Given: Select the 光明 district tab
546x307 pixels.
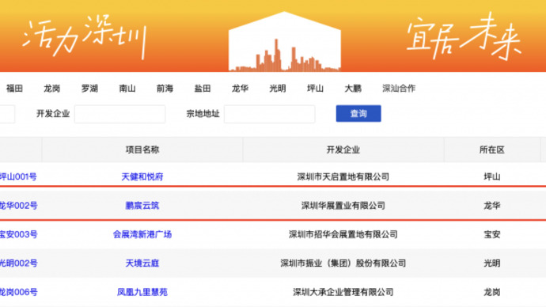Looking at the screenshot, I should (278, 89).
